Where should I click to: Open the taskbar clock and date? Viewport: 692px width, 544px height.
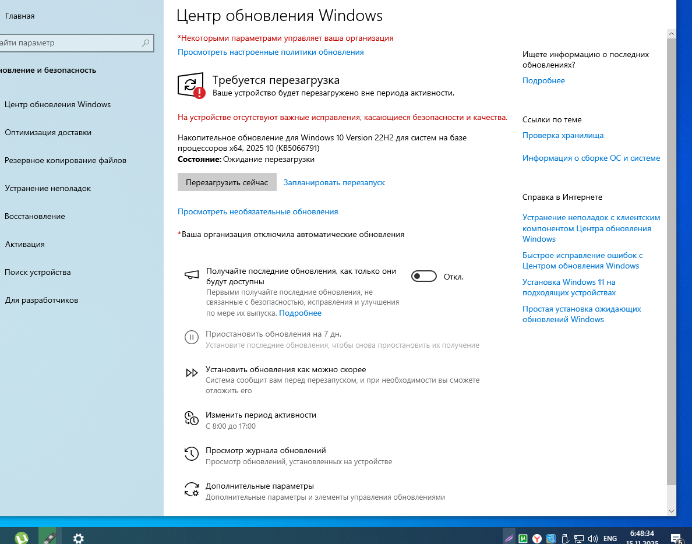[642, 538]
